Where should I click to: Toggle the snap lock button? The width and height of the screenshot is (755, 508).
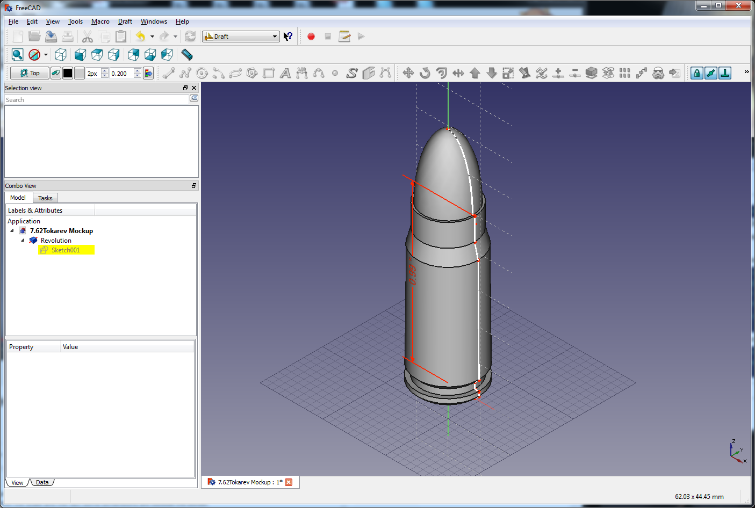point(696,73)
